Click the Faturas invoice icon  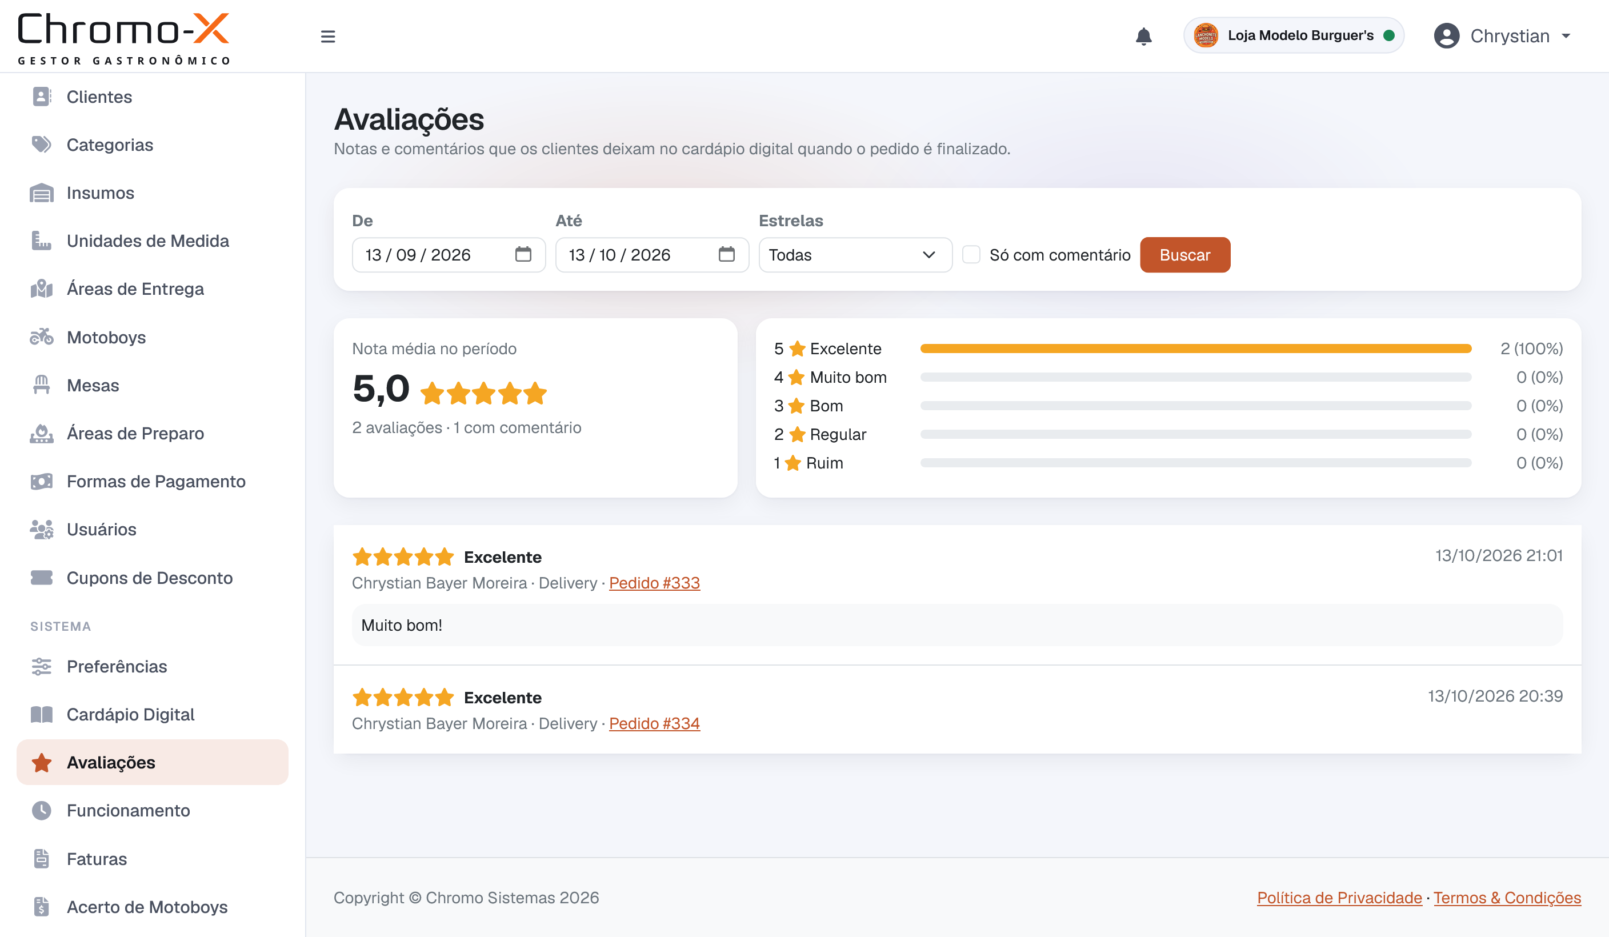pyautogui.click(x=42, y=859)
